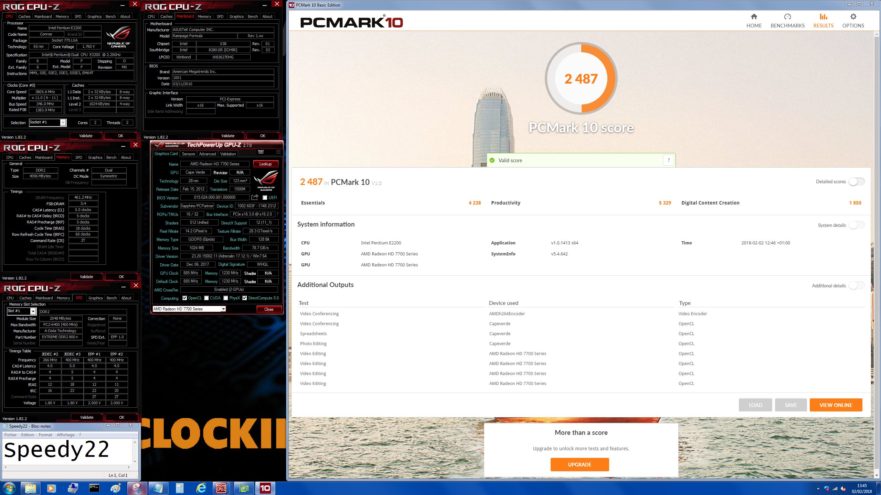881x495 pixels.
Task: Switch to GPU-Z graphics card taskbar icon
Action: click(x=244, y=488)
